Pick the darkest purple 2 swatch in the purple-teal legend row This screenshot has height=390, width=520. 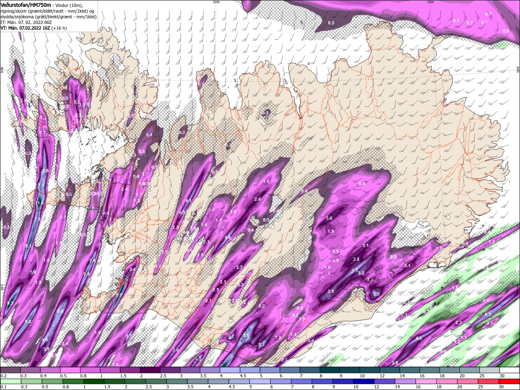pos(150,370)
